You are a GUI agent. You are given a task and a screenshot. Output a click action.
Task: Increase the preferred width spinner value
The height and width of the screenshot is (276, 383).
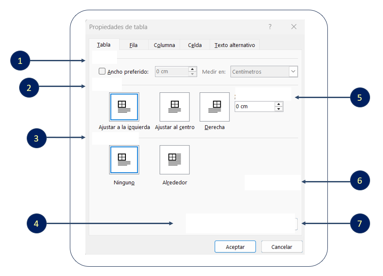[193, 69]
